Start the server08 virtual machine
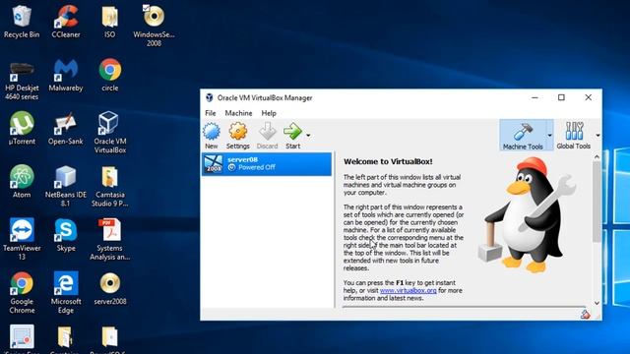Viewport: 630px width, 354px height. tap(293, 136)
